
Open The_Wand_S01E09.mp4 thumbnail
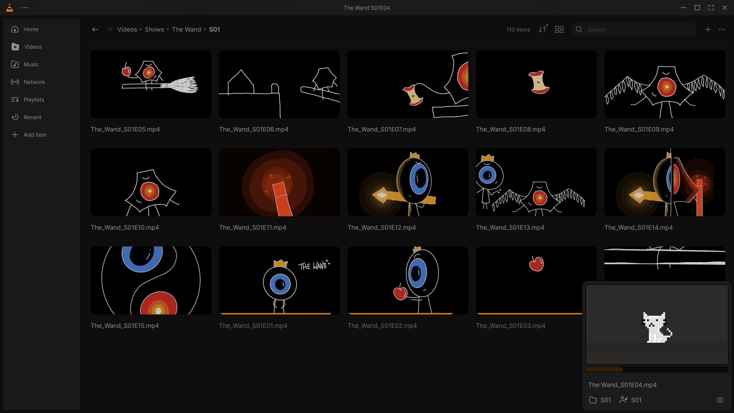665,84
